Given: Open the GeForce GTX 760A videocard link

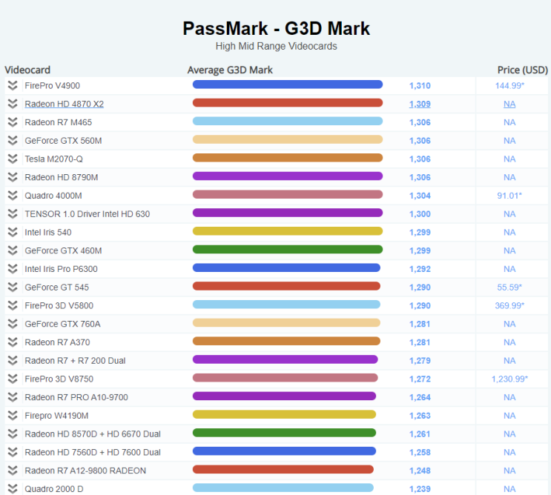Looking at the screenshot, I should coord(62,324).
